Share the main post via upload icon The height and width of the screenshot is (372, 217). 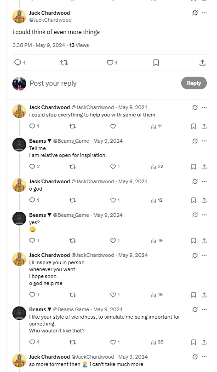click(x=202, y=63)
